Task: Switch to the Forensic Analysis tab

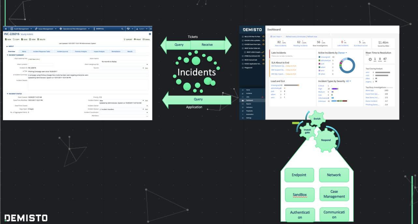Action: point(81,52)
